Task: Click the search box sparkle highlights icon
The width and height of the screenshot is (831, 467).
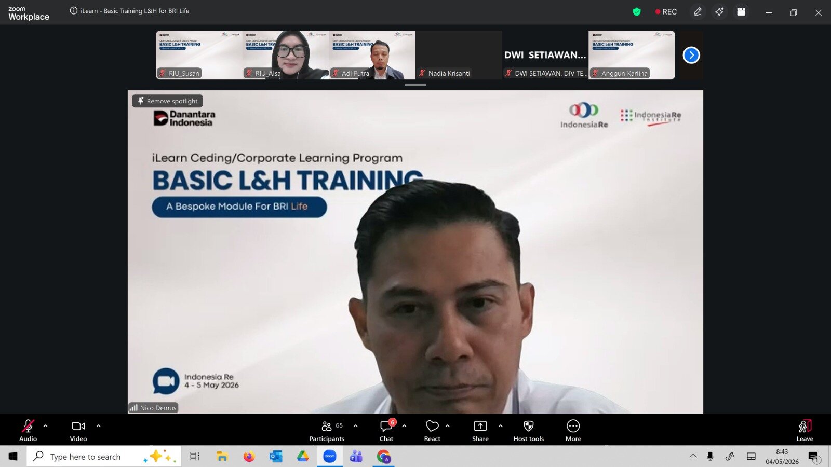Action: coord(160,457)
